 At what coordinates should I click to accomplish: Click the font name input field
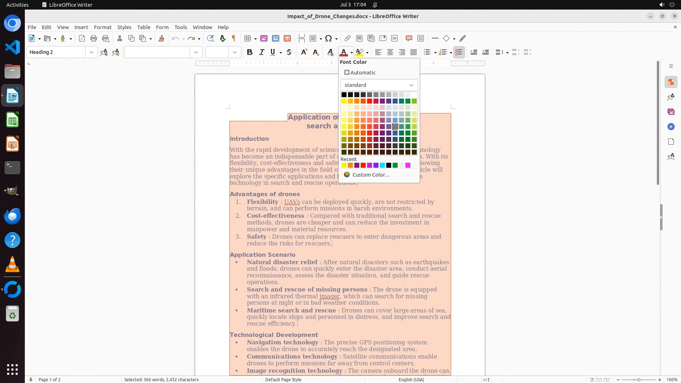pos(157,52)
